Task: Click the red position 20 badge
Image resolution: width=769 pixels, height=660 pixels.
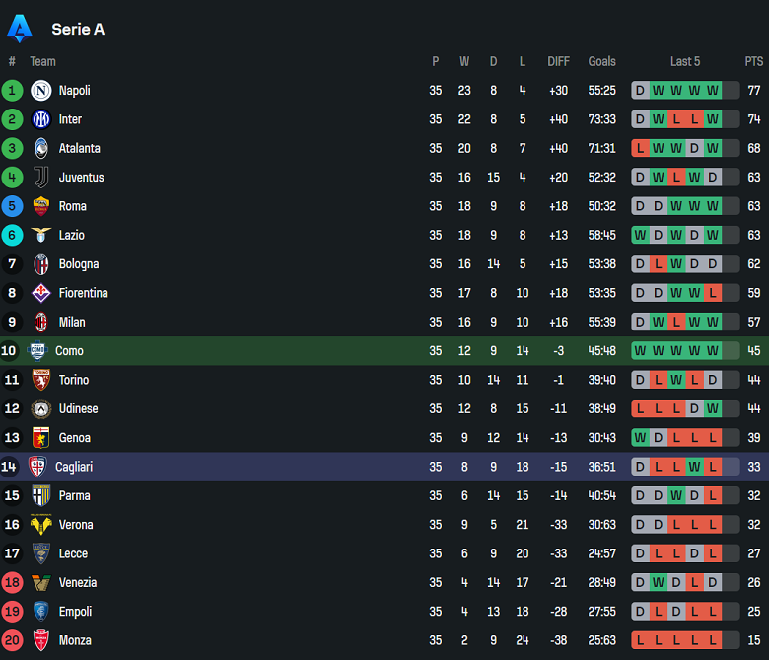Action: pos(12,640)
